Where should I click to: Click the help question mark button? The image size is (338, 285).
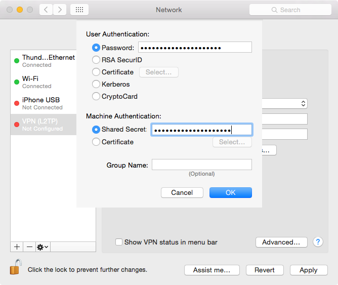pos(318,242)
